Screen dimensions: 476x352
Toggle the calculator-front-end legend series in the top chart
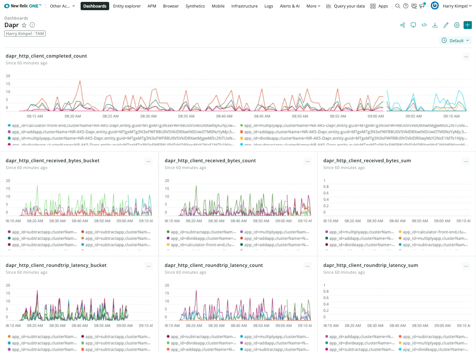[49, 125]
